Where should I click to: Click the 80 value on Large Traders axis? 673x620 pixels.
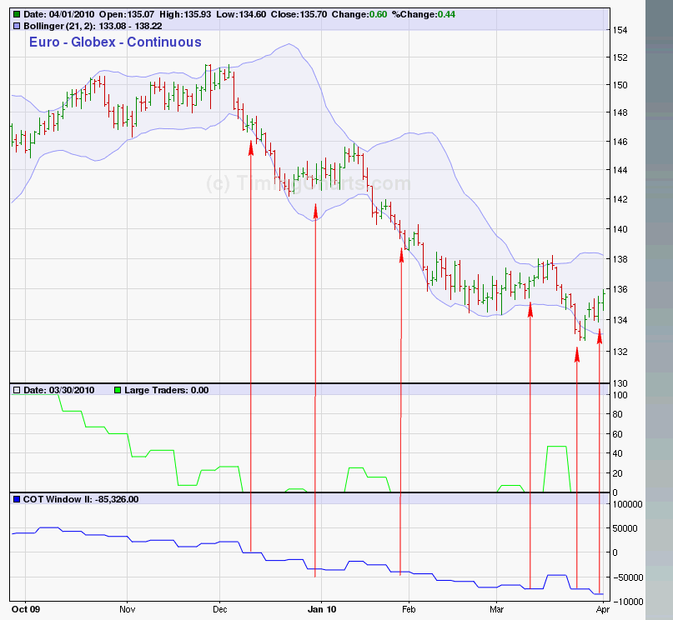(x=617, y=414)
